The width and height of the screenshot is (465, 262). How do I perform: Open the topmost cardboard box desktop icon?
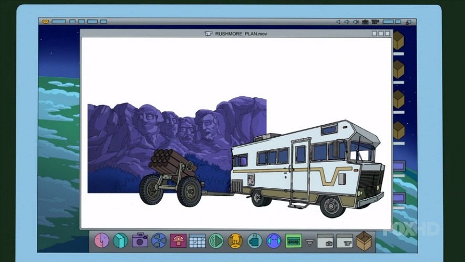tap(399, 41)
